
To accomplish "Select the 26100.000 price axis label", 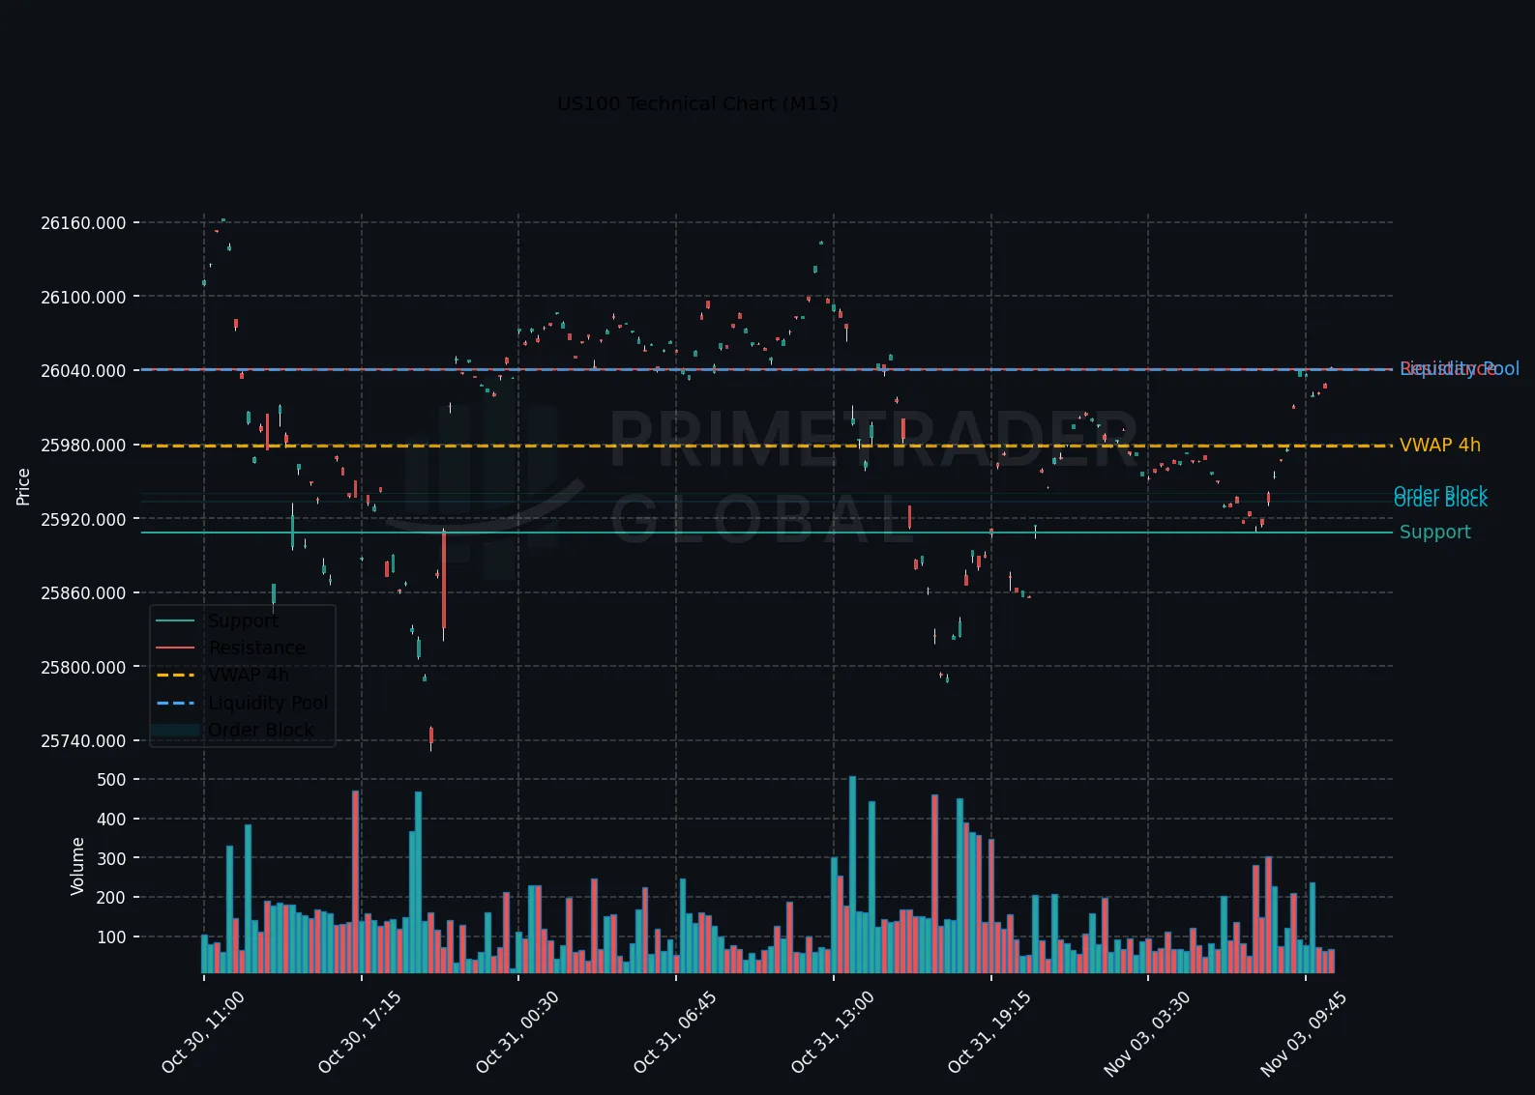I will (83, 298).
